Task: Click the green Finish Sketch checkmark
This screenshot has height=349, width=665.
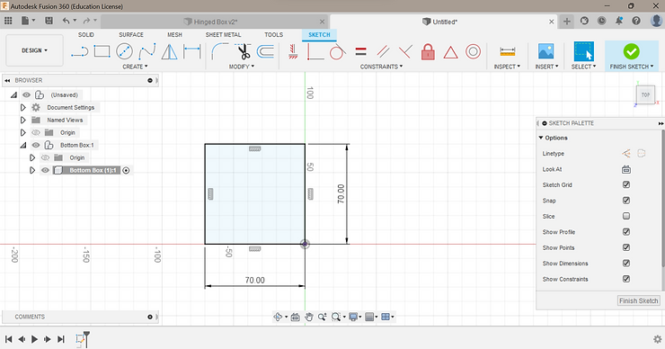Action: coord(631,51)
